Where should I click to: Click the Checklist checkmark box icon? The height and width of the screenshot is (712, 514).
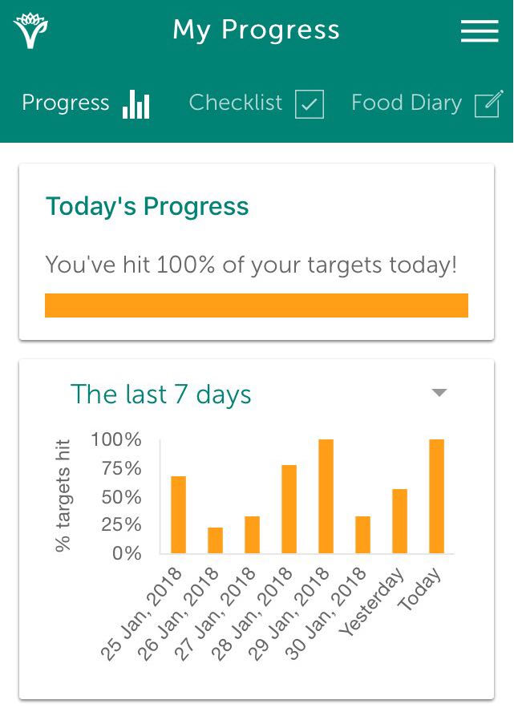310,104
